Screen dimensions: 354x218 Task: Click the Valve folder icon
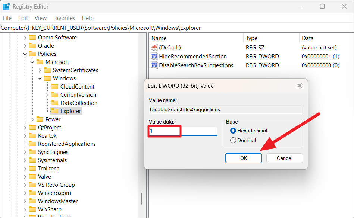32,177
